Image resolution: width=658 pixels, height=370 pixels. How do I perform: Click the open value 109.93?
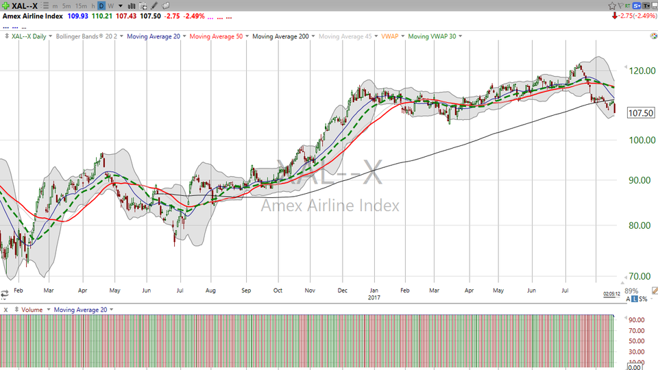pyautogui.click(x=77, y=16)
